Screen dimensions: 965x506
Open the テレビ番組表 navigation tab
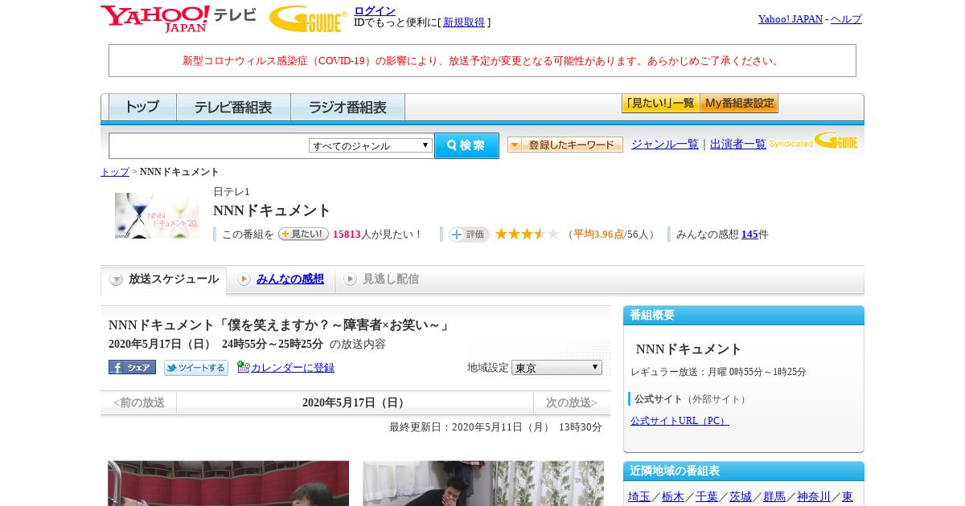coord(233,107)
